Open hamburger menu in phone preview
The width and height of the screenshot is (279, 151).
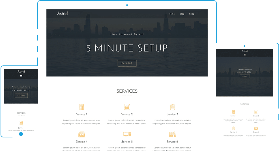21,76
